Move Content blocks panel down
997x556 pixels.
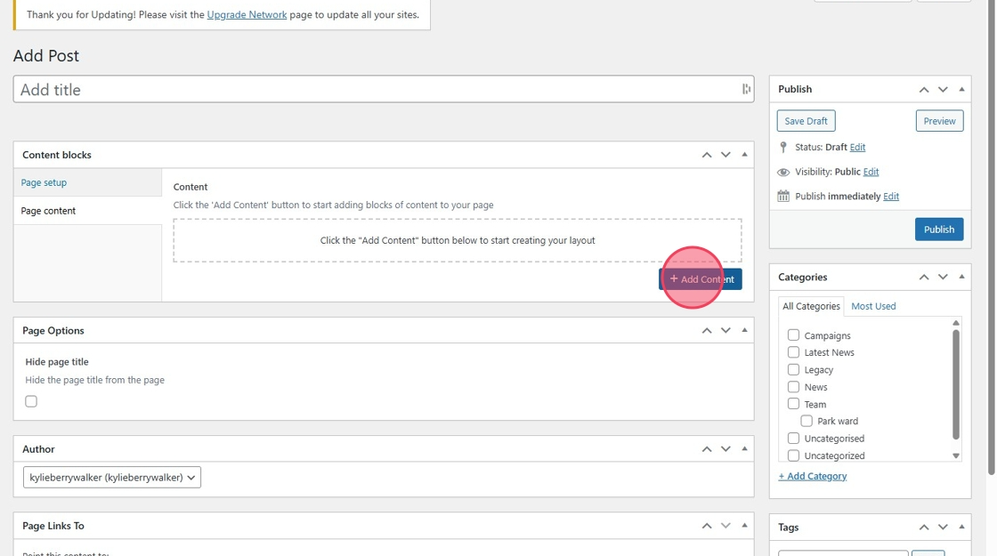coord(725,155)
